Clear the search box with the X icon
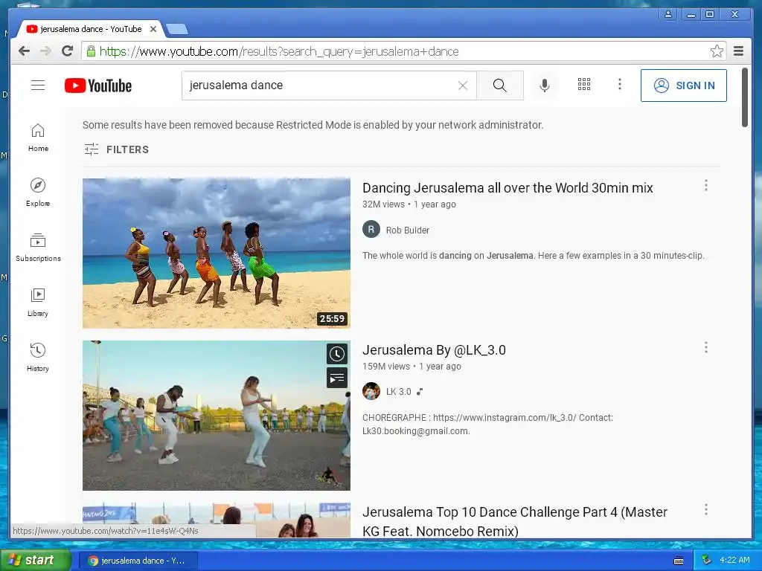Viewport: 762px width, 571px height. 463,86
